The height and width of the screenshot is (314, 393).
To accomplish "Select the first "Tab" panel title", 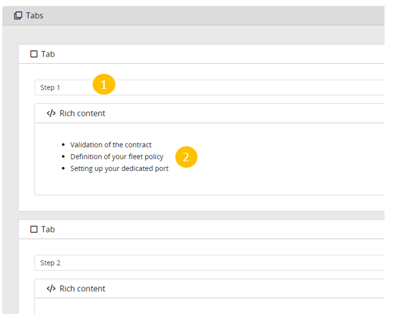I will 48,54.
